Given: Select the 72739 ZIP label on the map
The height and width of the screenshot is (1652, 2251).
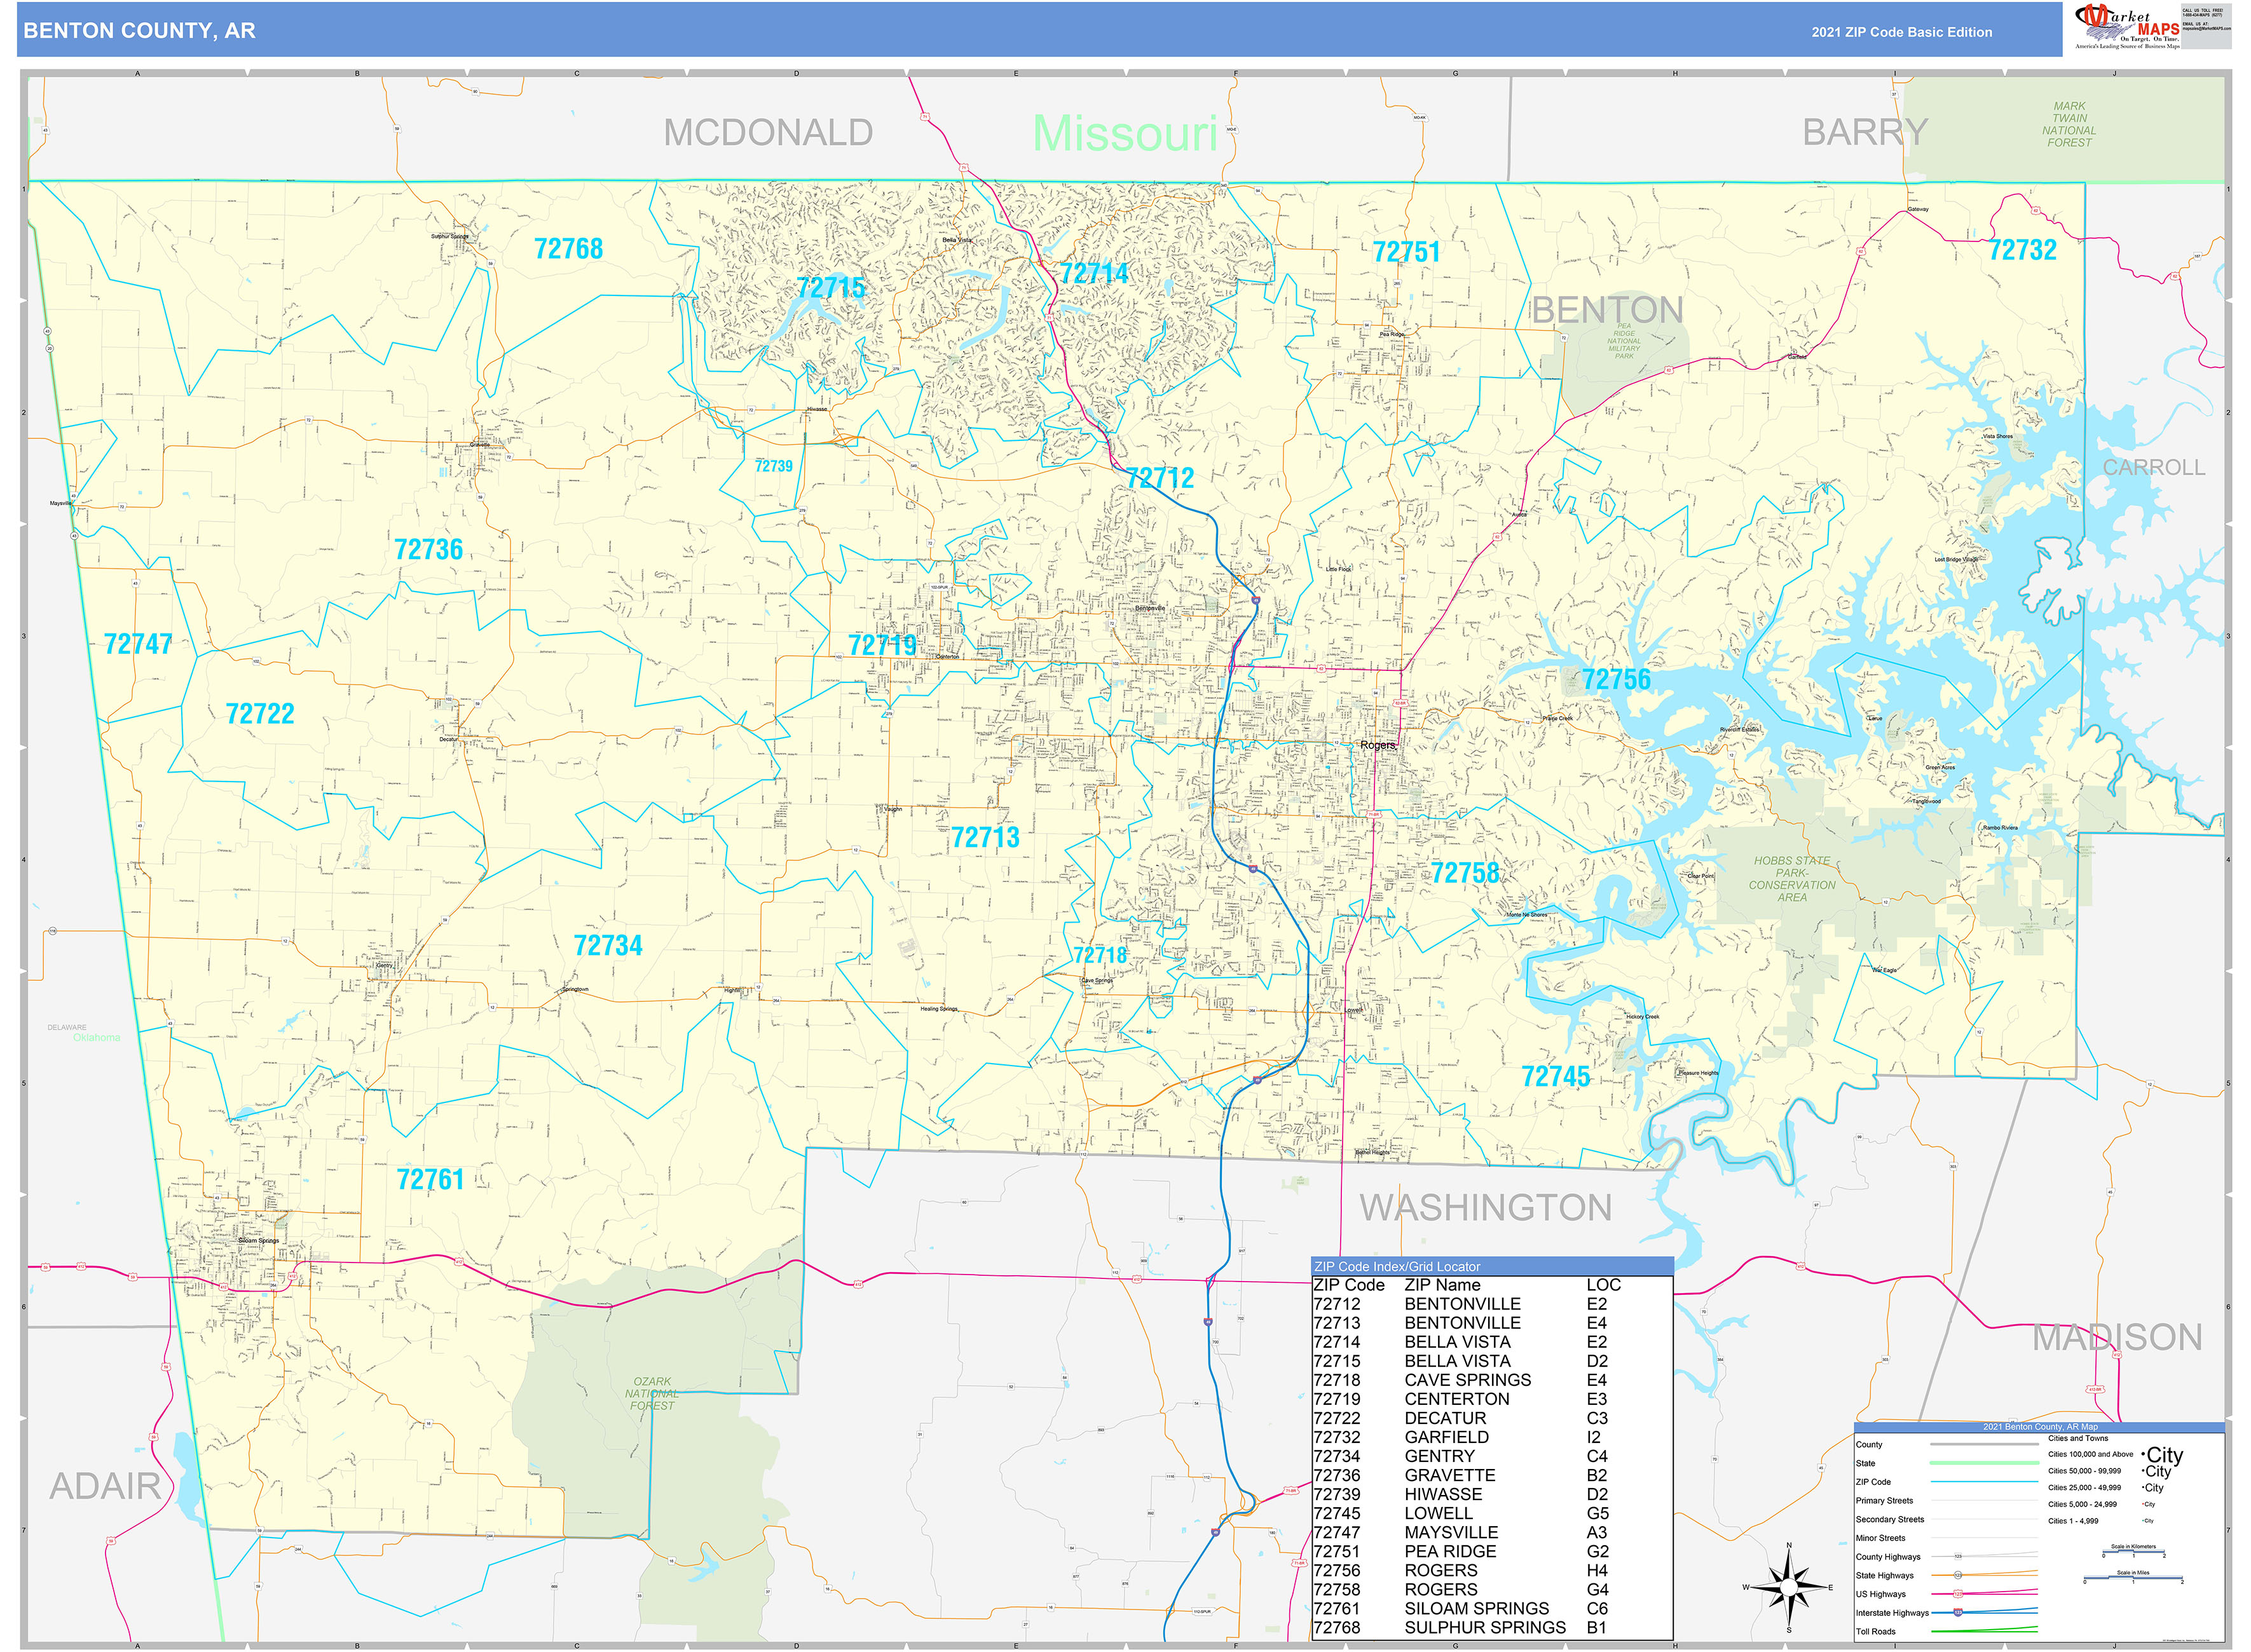Looking at the screenshot, I should (x=774, y=466).
